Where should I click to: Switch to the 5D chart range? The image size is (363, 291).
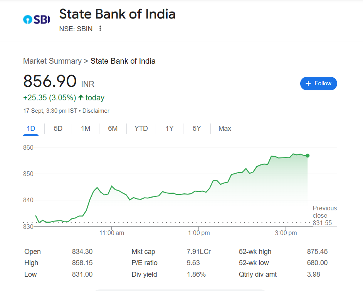pyautogui.click(x=58, y=129)
